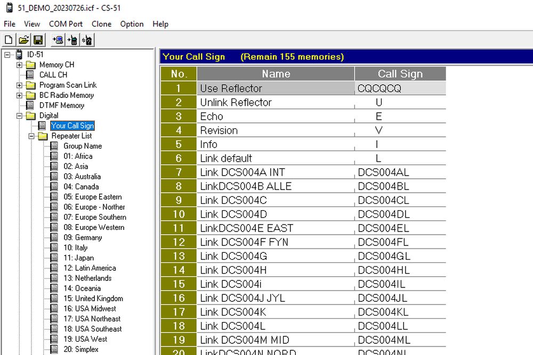
Task: Open the Option menu
Action: (x=132, y=24)
